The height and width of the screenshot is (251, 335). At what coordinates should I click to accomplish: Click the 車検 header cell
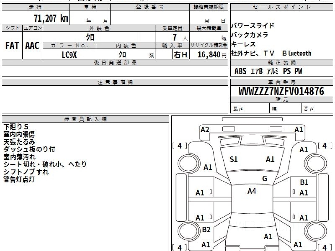coord(90,7)
